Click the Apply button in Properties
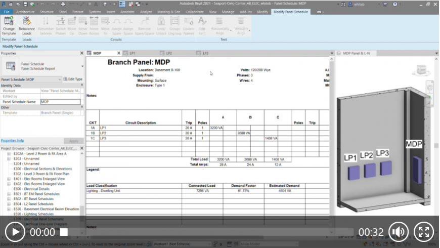The image size is (440, 248). tap(73, 141)
